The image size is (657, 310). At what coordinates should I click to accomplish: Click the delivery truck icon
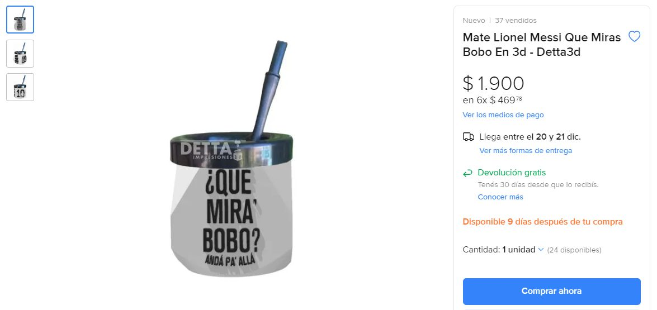click(x=469, y=137)
